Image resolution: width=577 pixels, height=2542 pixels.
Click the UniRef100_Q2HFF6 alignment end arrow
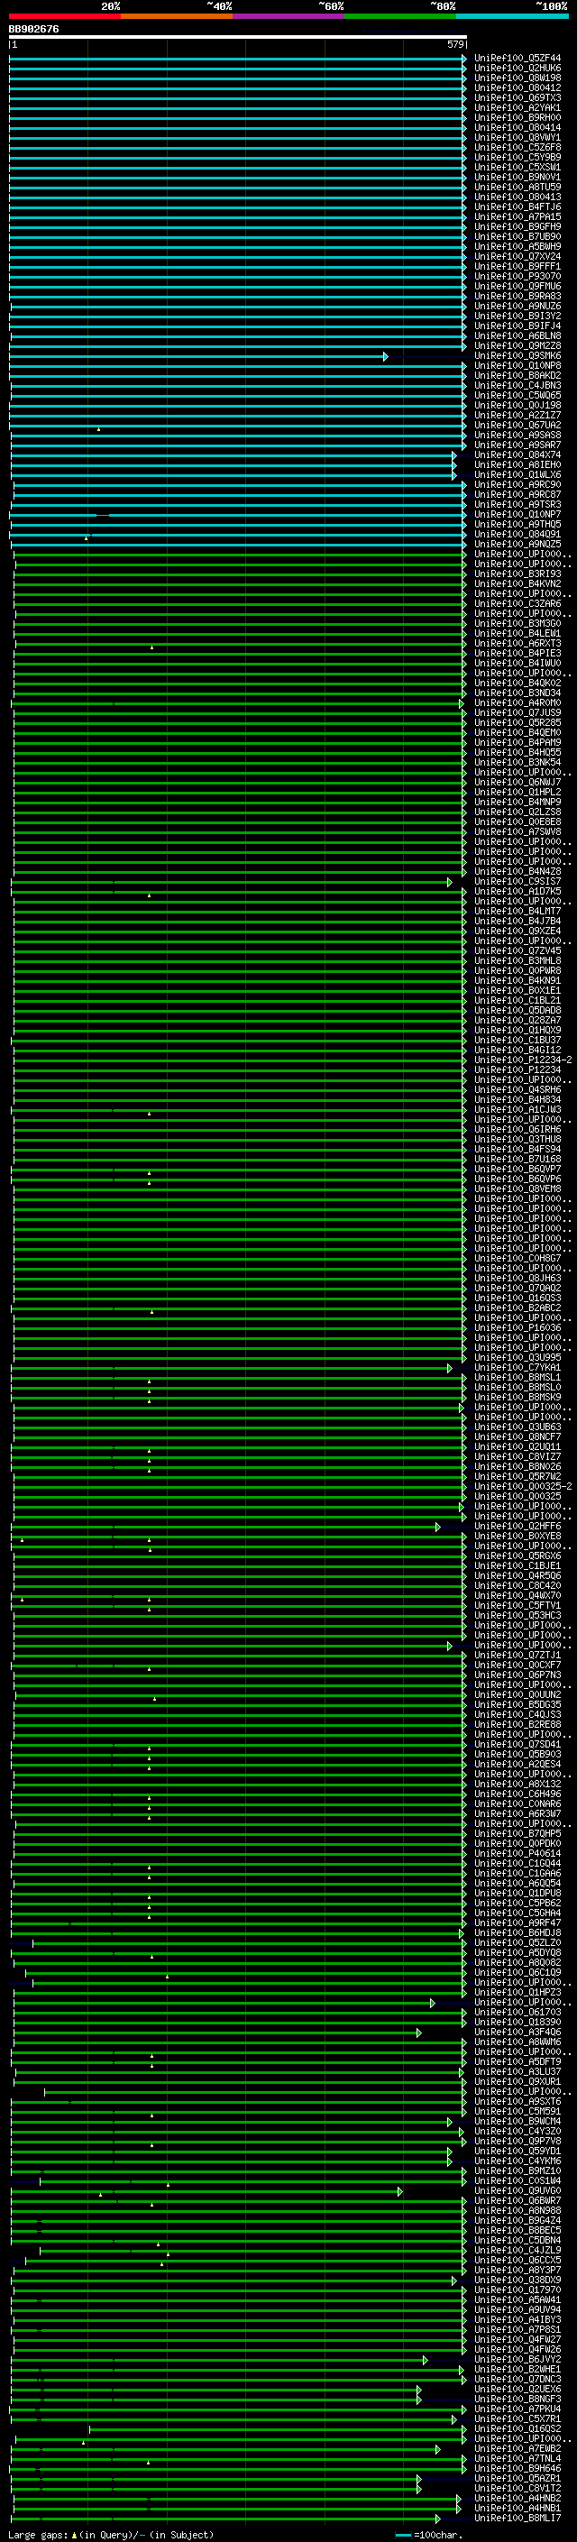[x=438, y=1527]
